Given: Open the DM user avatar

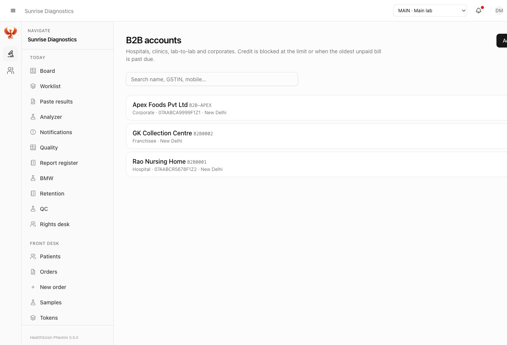Looking at the screenshot, I should (499, 11).
